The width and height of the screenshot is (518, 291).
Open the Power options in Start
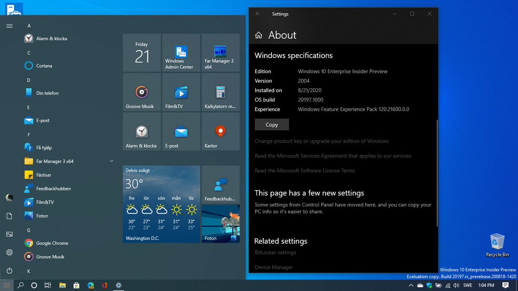pyautogui.click(x=9, y=271)
